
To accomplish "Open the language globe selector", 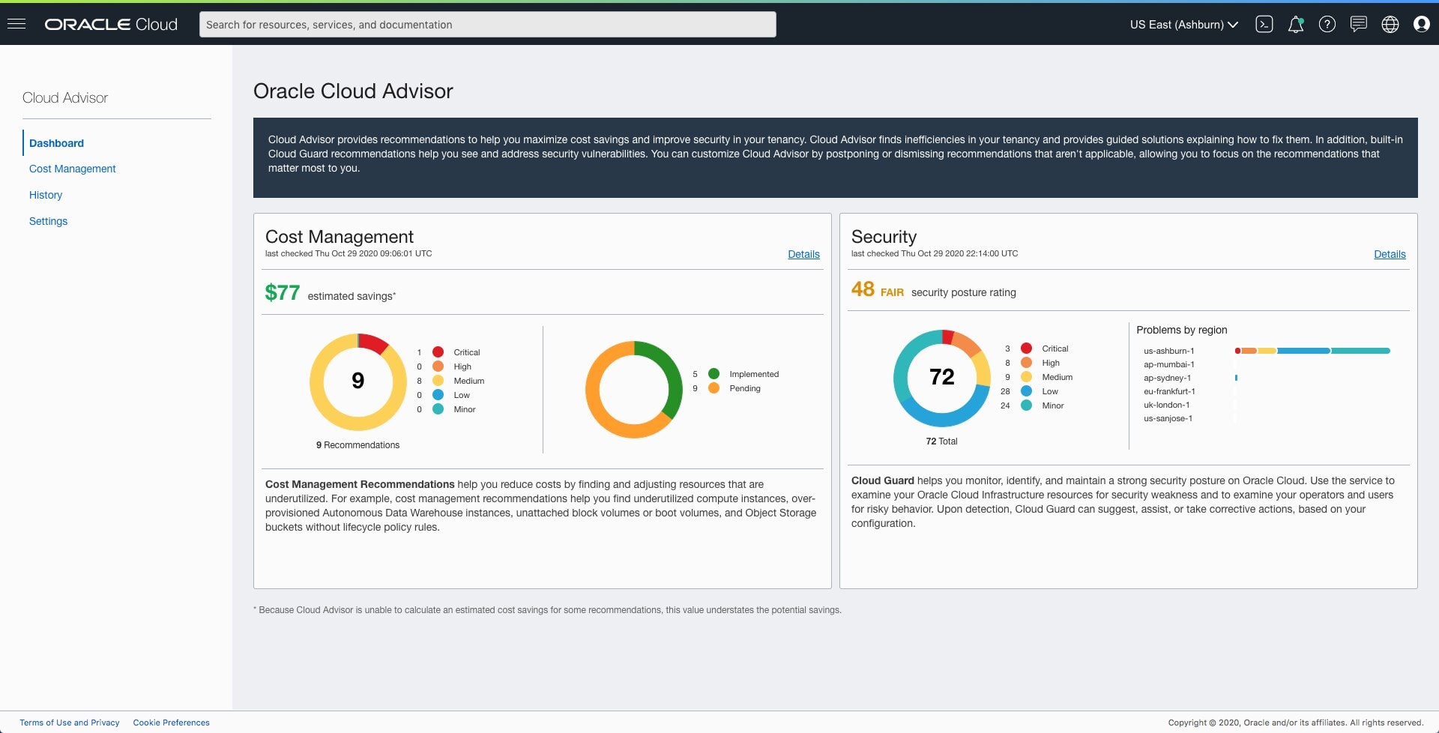I will tap(1390, 24).
